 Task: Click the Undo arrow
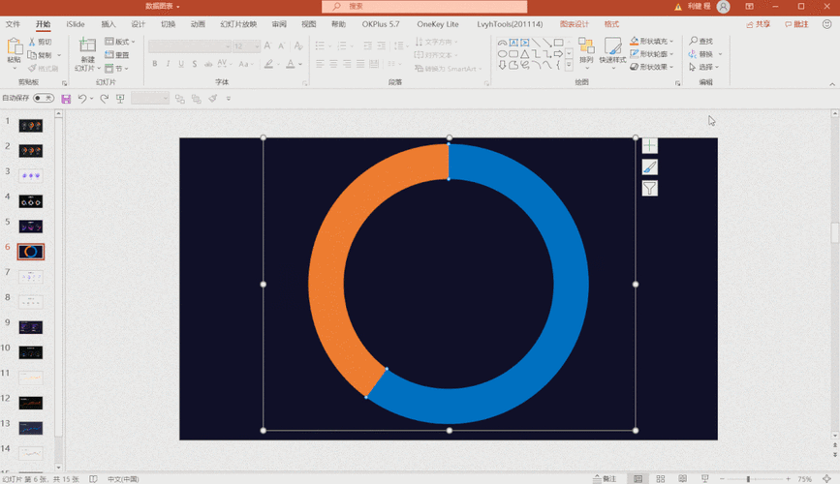[82, 99]
